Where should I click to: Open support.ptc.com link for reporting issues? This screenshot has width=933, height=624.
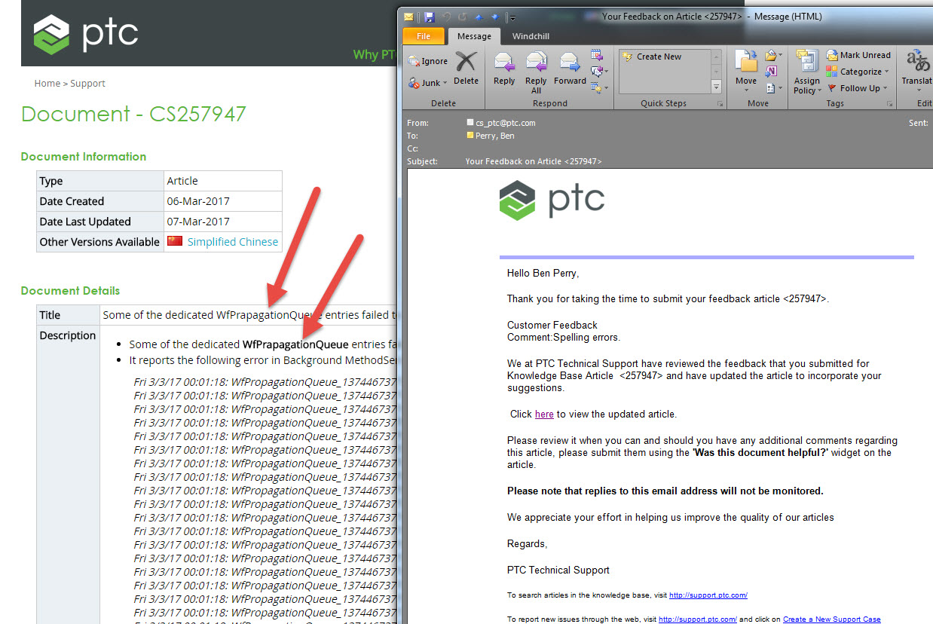(x=698, y=619)
